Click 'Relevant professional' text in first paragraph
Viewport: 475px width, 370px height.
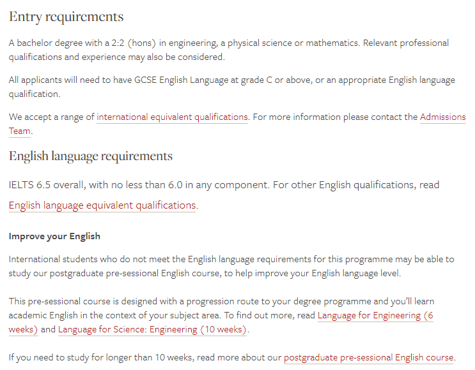point(406,43)
